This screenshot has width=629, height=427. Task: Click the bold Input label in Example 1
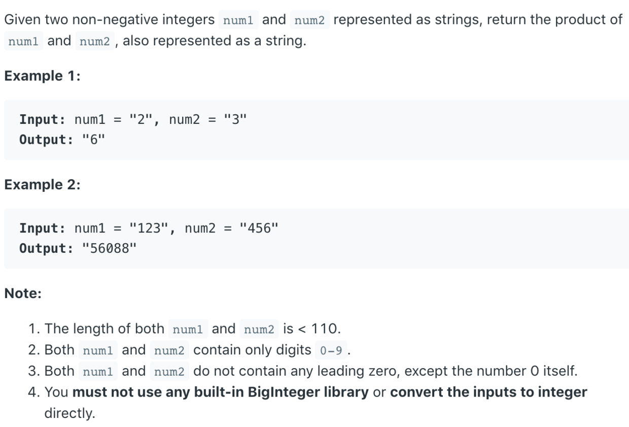pyautogui.click(x=42, y=120)
